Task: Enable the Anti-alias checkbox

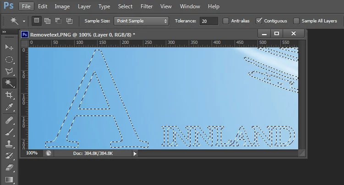Action: (226, 21)
